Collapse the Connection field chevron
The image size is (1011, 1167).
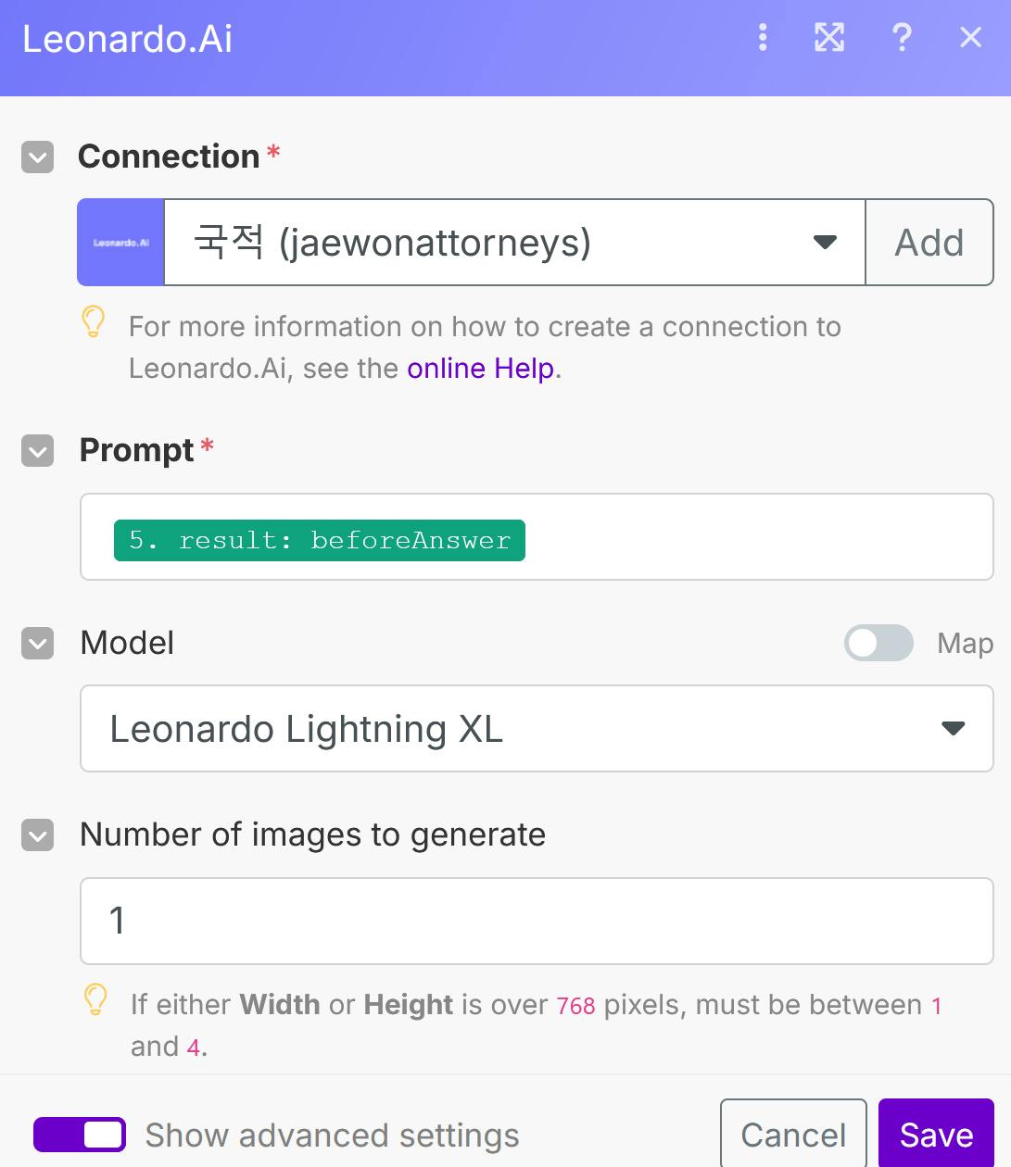pyautogui.click(x=38, y=157)
